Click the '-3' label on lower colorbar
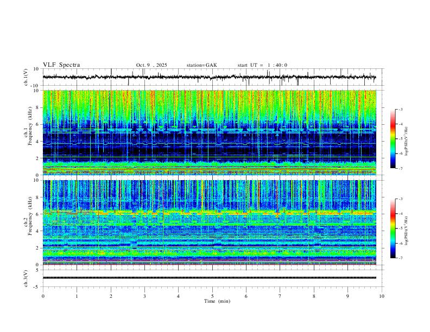Viewport: 430px width, 332px height. point(400,199)
